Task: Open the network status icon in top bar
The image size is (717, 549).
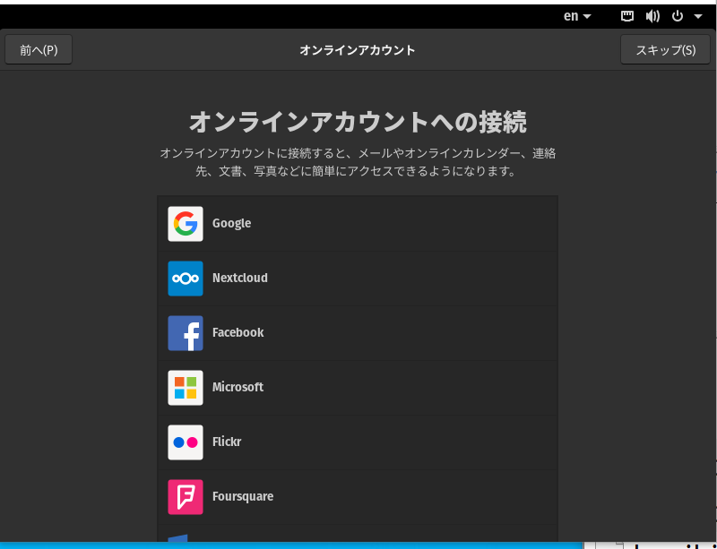Action: click(x=626, y=16)
